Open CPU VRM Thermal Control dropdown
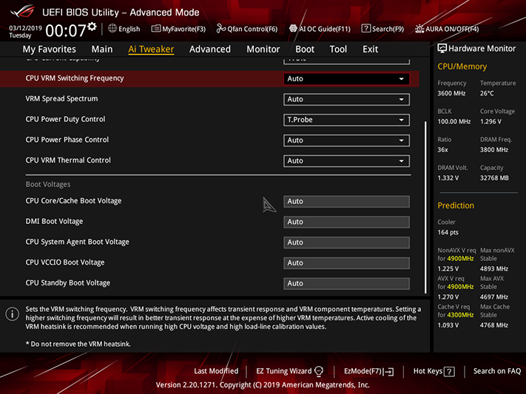The height and width of the screenshot is (394, 526). tap(346, 161)
